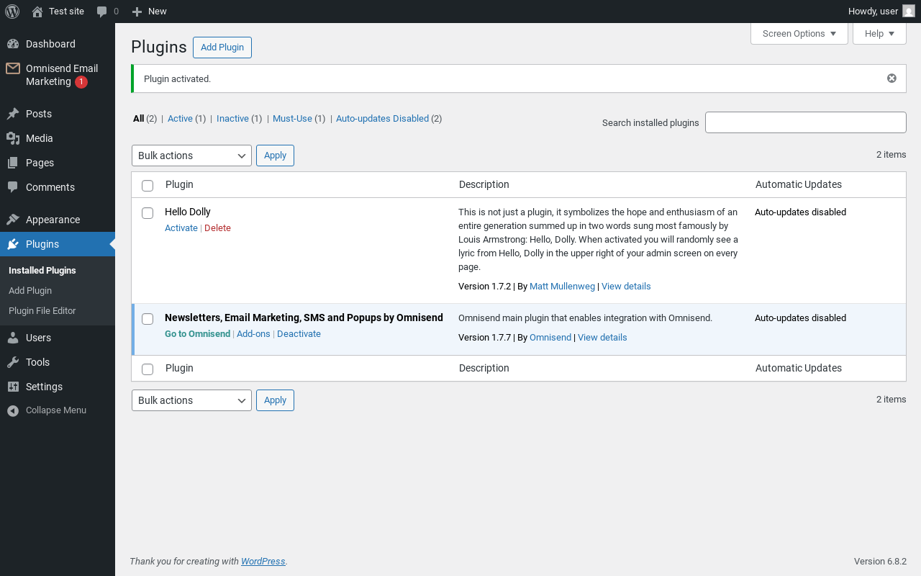
Task: Filter plugins by Inactive tab
Action: (232, 119)
